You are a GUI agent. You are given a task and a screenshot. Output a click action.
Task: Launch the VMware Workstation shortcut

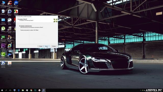pos(10,47)
